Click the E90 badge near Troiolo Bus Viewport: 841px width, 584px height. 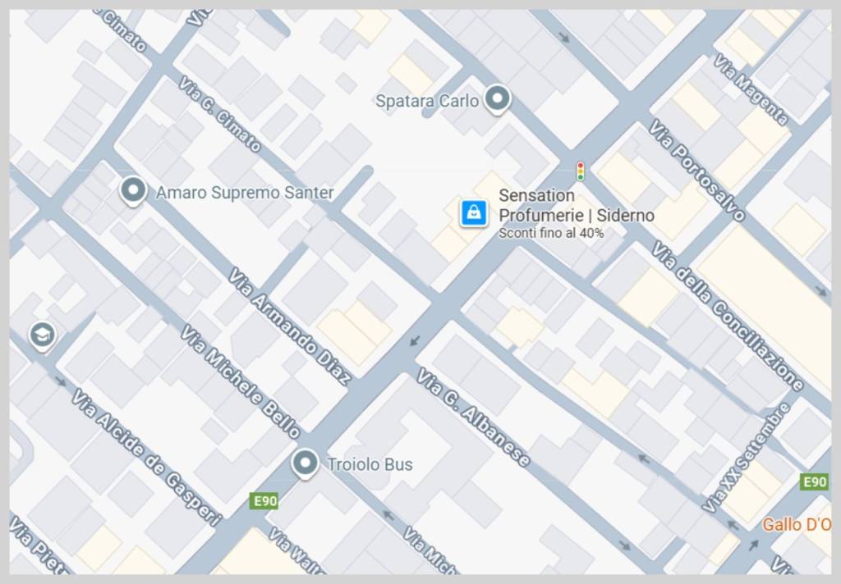pyautogui.click(x=265, y=501)
